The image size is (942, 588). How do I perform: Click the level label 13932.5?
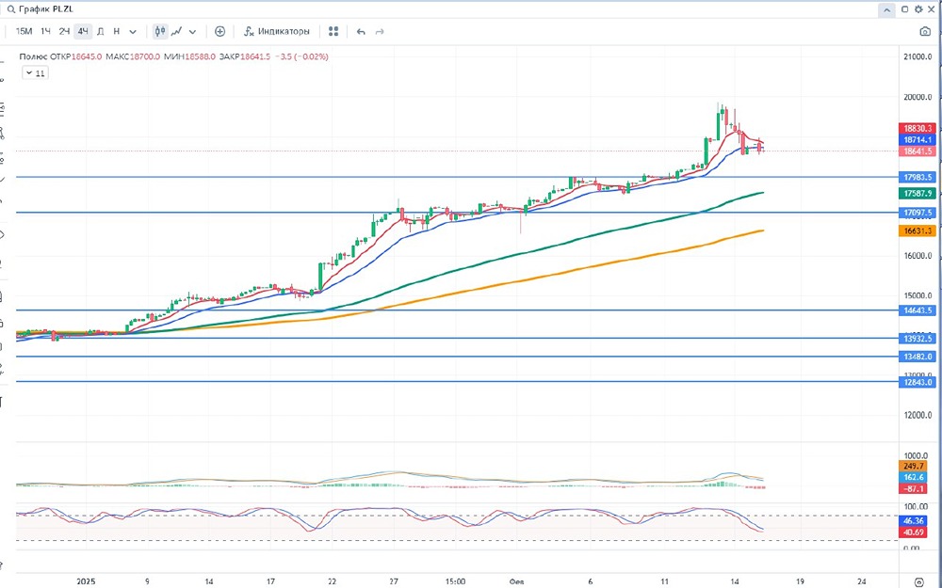[x=918, y=339]
